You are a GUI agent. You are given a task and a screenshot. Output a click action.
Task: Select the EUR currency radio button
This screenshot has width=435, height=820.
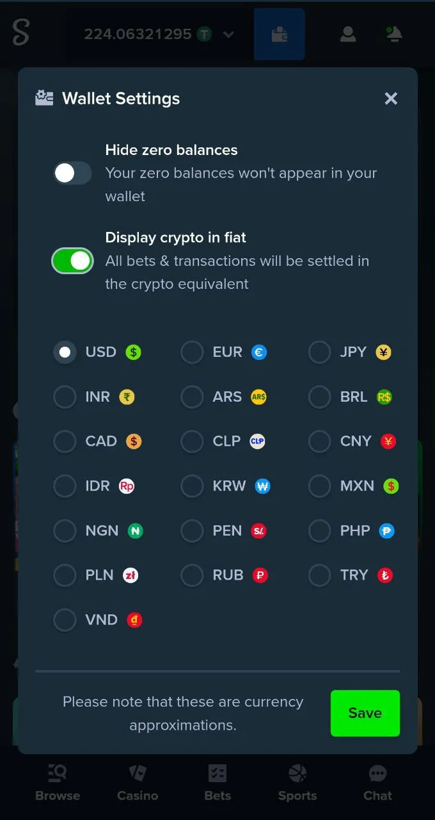tap(192, 352)
